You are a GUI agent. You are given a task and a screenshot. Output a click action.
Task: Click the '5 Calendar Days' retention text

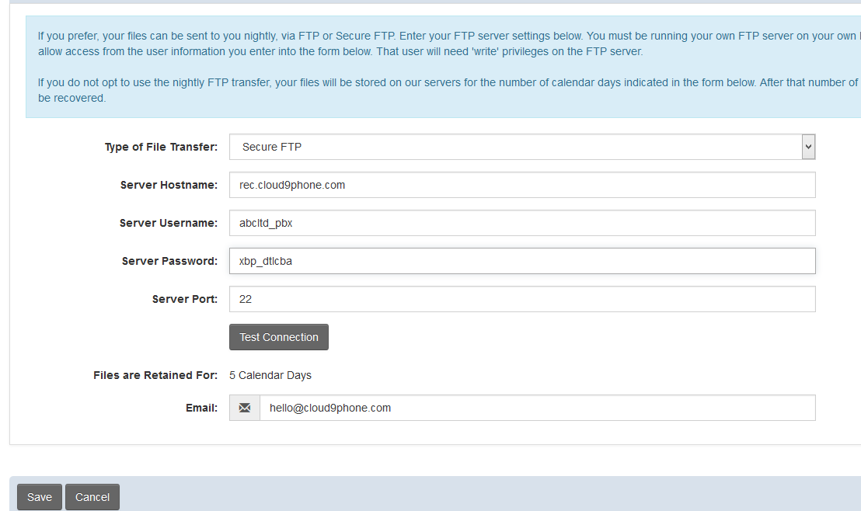tap(270, 375)
